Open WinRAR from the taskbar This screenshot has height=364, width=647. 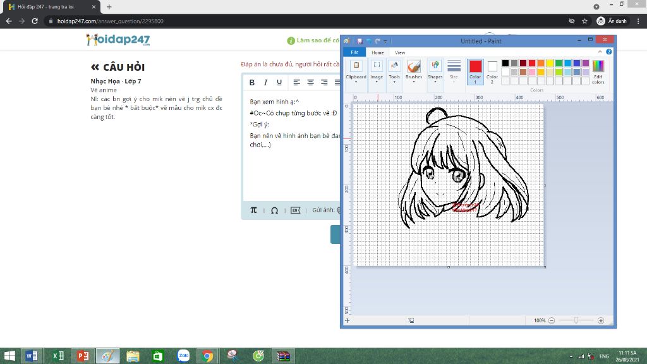[x=283, y=356]
